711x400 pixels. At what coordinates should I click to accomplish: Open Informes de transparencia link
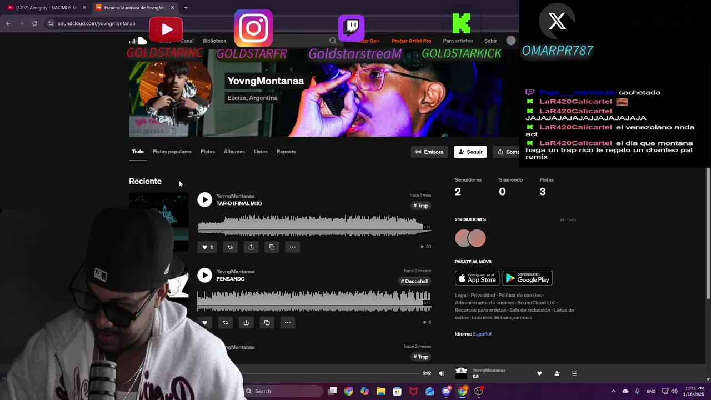[x=502, y=318]
